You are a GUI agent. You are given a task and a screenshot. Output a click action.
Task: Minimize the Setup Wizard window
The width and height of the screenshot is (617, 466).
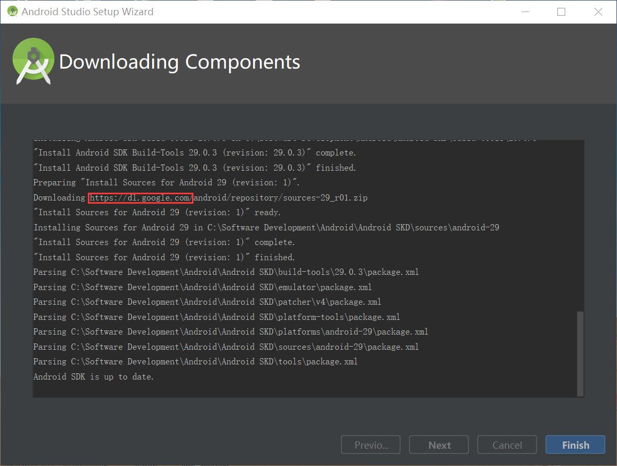(x=524, y=12)
